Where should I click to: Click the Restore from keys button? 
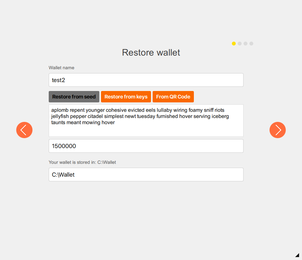coord(126,97)
